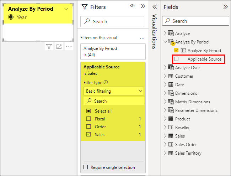The height and width of the screenshot is (176, 231).
Task: Toggle the eye icon in Filters header
Action: [x=132, y=6]
